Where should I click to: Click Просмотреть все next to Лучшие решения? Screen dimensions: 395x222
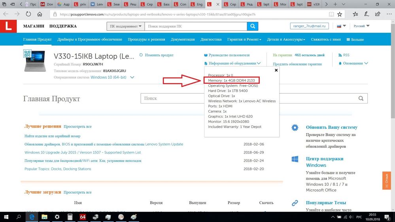click(77, 127)
